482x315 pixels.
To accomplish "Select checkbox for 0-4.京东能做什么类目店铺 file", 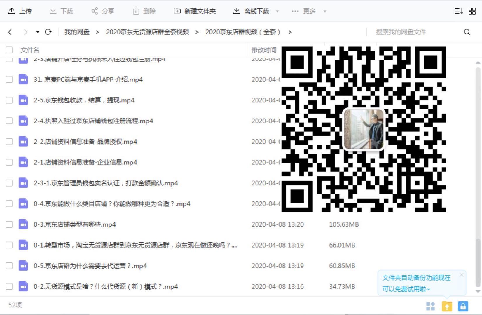I will tap(9, 204).
